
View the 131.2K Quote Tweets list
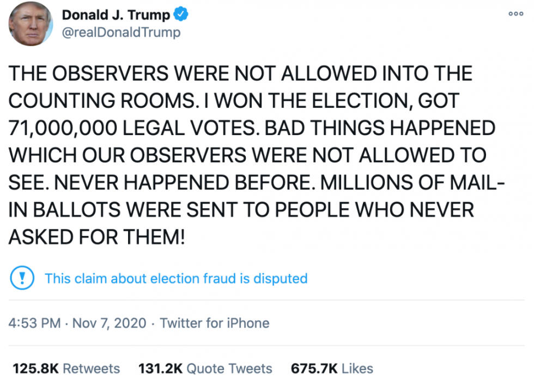point(205,368)
